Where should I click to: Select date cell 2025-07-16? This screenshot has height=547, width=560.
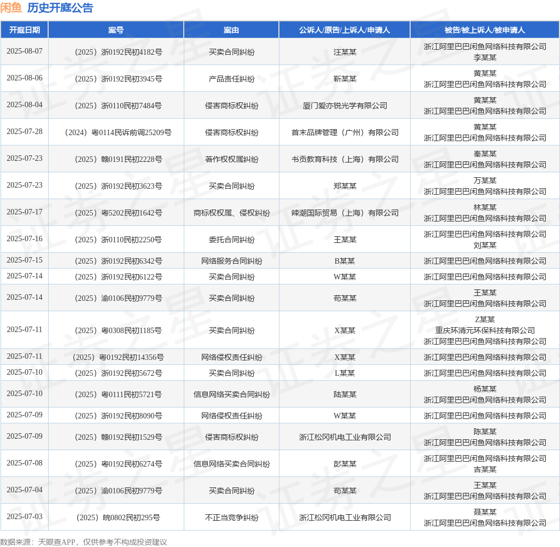(x=25, y=238)
